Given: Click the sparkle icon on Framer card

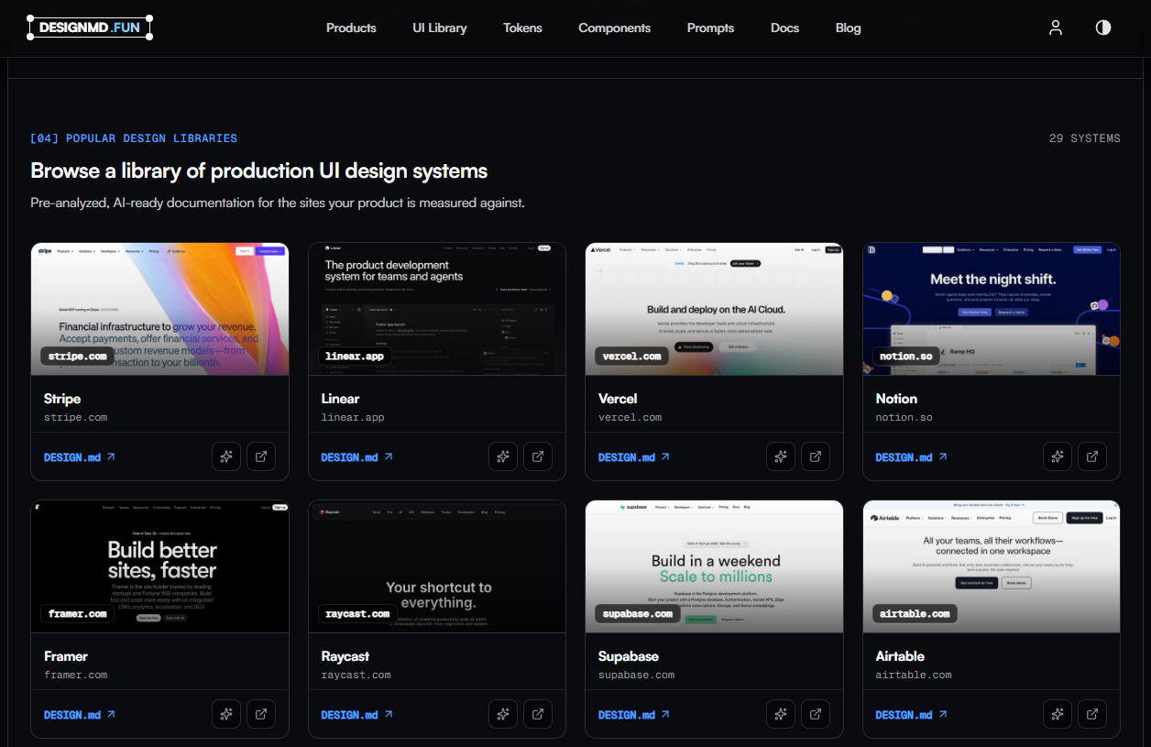Looking at the screenshot, I should (226, 714).
